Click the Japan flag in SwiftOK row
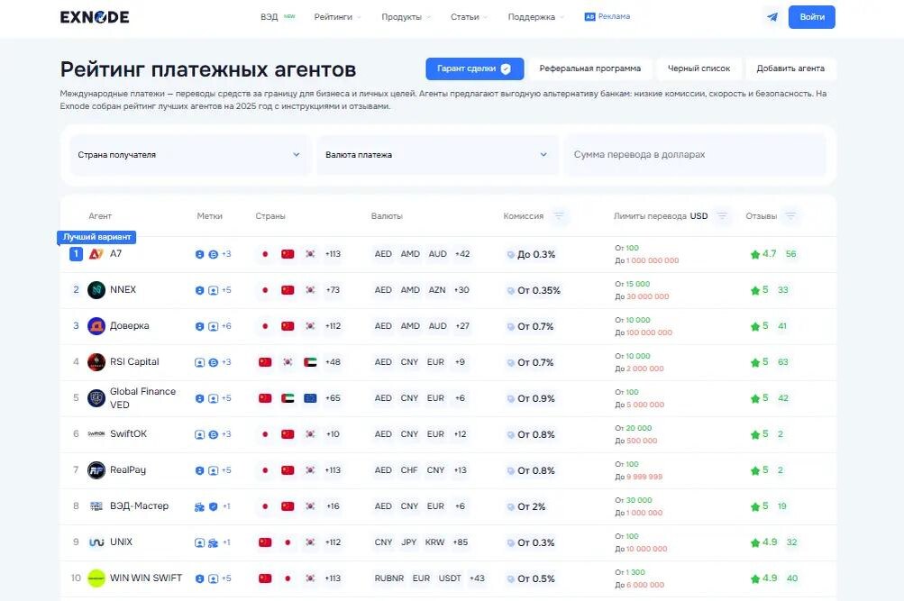Screen dimensions: 904x601 point(265,434)
